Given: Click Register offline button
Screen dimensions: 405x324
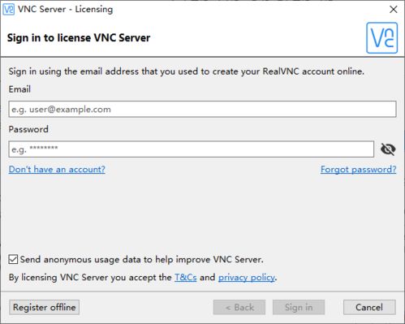Looking at the screenshot, I should click(x=44, y=307).
